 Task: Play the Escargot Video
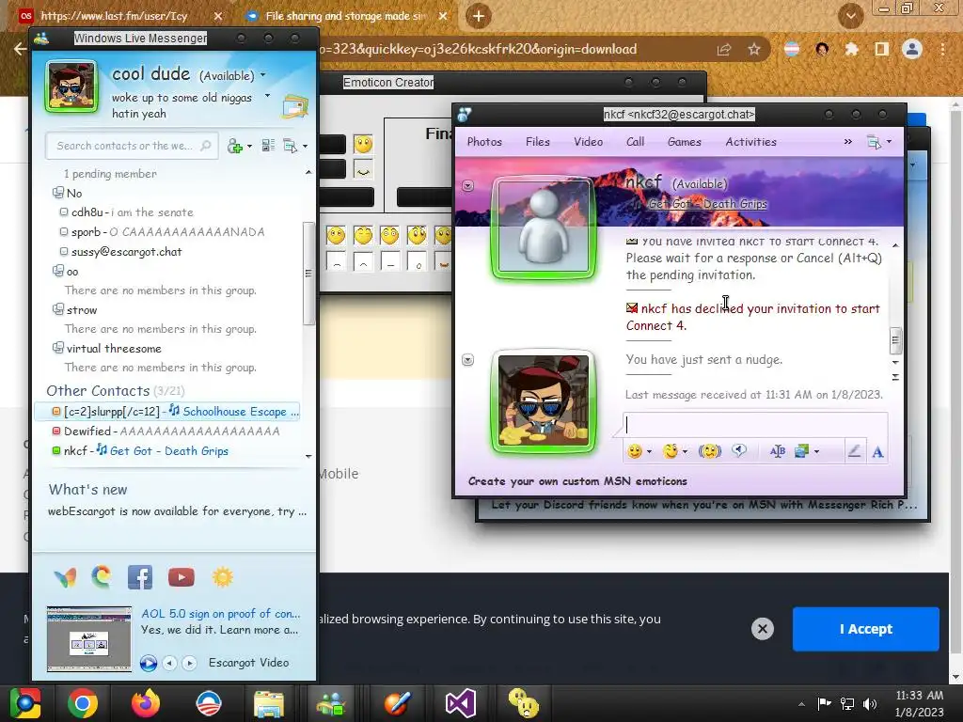tap(148, 663)
